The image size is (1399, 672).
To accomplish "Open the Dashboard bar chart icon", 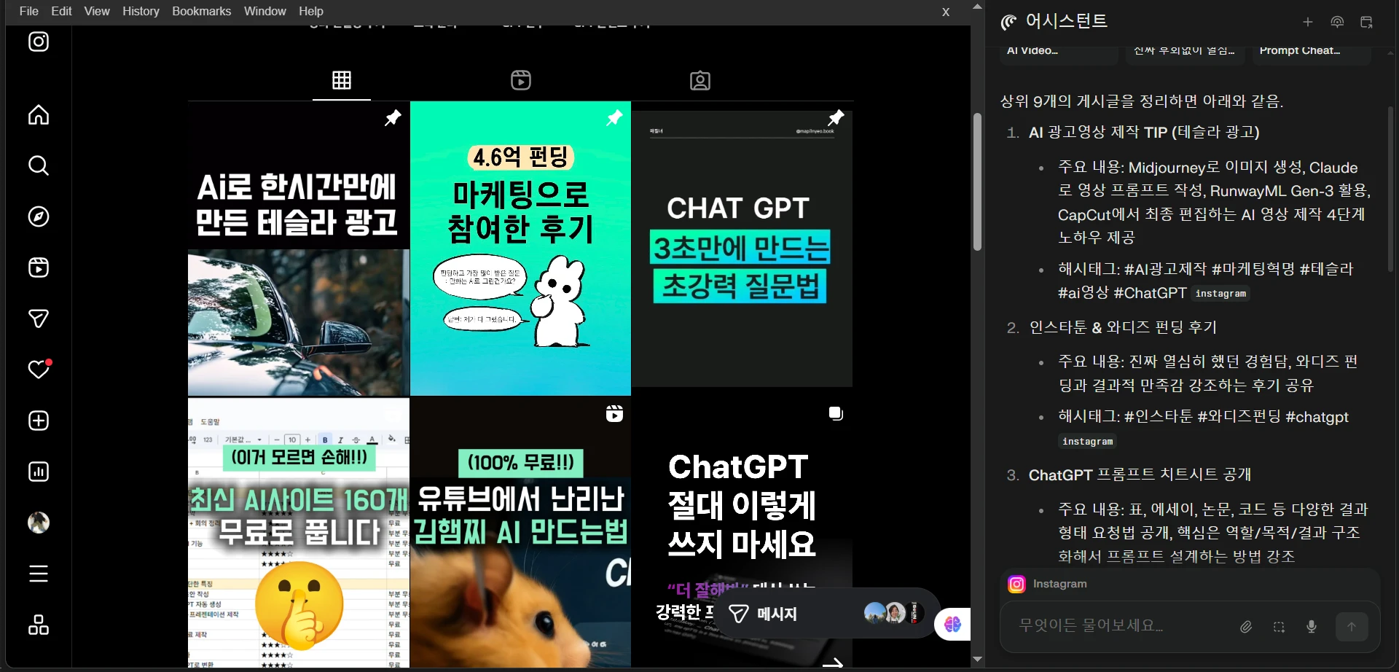I will tap(39, 472).
